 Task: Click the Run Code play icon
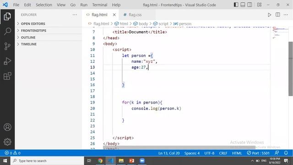pos(269,15)
